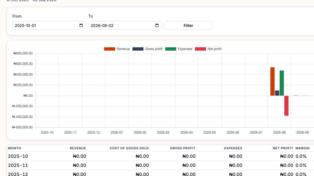Click the From label above date field
Image resolution: width=314 pixels, height=176 pixels.
pyautogui.click(x=17, y=16)
